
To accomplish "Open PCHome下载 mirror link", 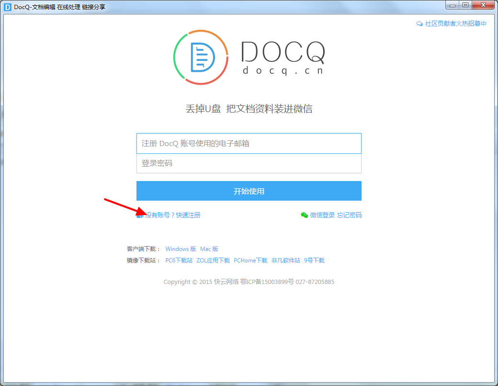I will pos(250,260).
